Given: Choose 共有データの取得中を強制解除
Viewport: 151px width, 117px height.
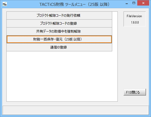Looking at the screenshot, I should [59, 31].
